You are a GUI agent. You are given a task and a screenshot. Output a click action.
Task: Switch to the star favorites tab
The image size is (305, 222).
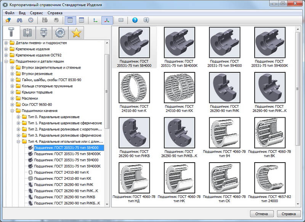(x=76, y=33)
